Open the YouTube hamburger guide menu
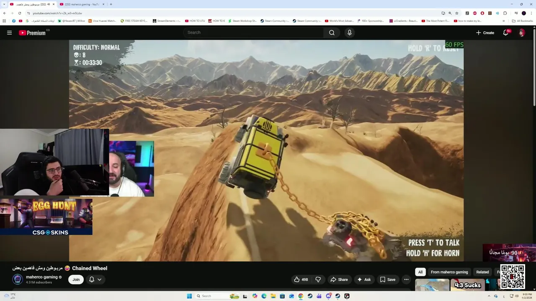This screenshot has height=301, width=536. 9,33
